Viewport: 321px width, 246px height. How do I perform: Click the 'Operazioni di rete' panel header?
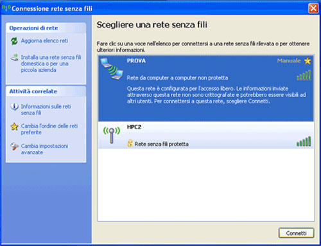pyautogui.click(x=46, y=28)
